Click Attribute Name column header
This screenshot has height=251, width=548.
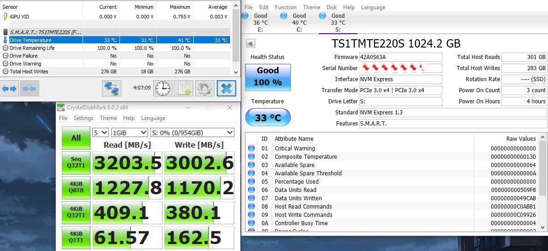tap(294, 139)
